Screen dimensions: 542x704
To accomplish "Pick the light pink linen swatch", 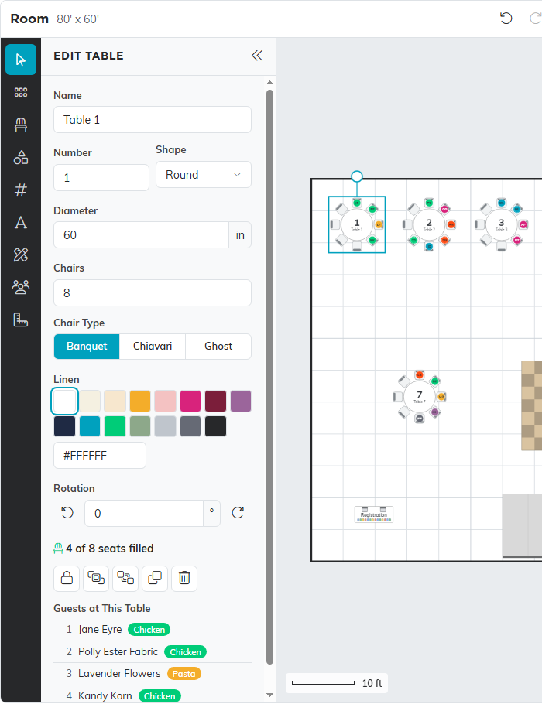I will (x=165, y=401).
